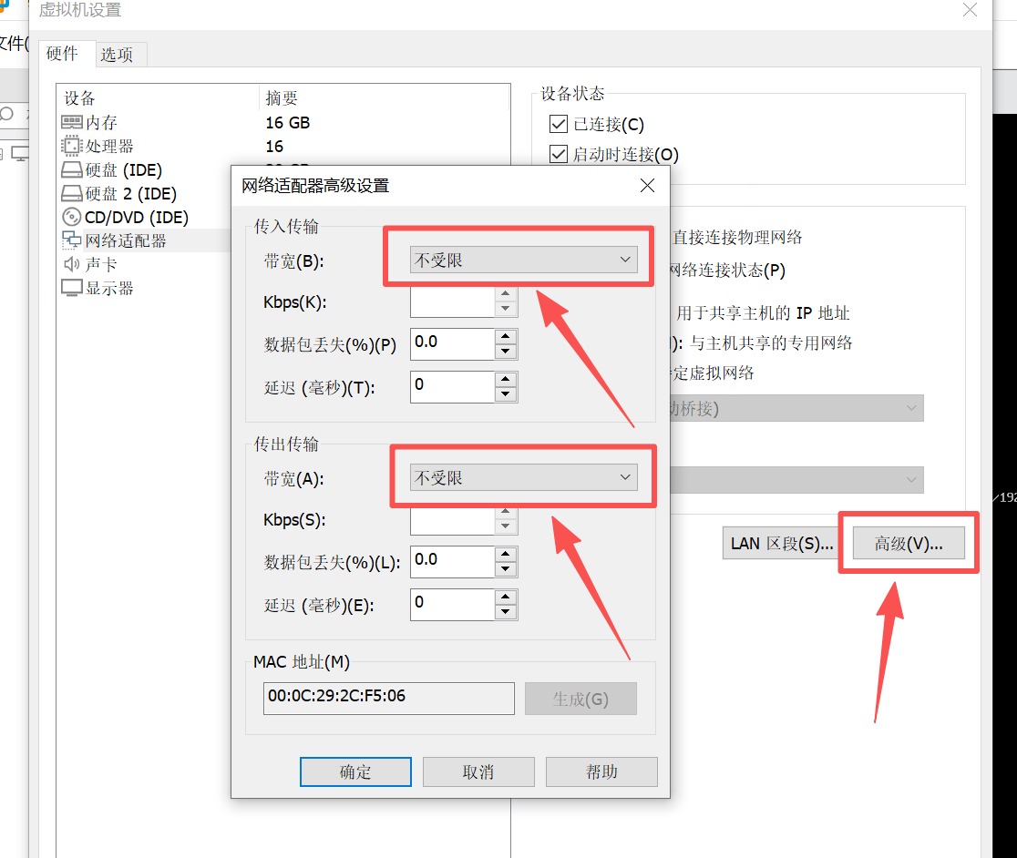Viewport: 1017px width, 858px height.
Task: Click the 硬盘 2 (IDE) disk icon
Action: (x=71, y=193)
